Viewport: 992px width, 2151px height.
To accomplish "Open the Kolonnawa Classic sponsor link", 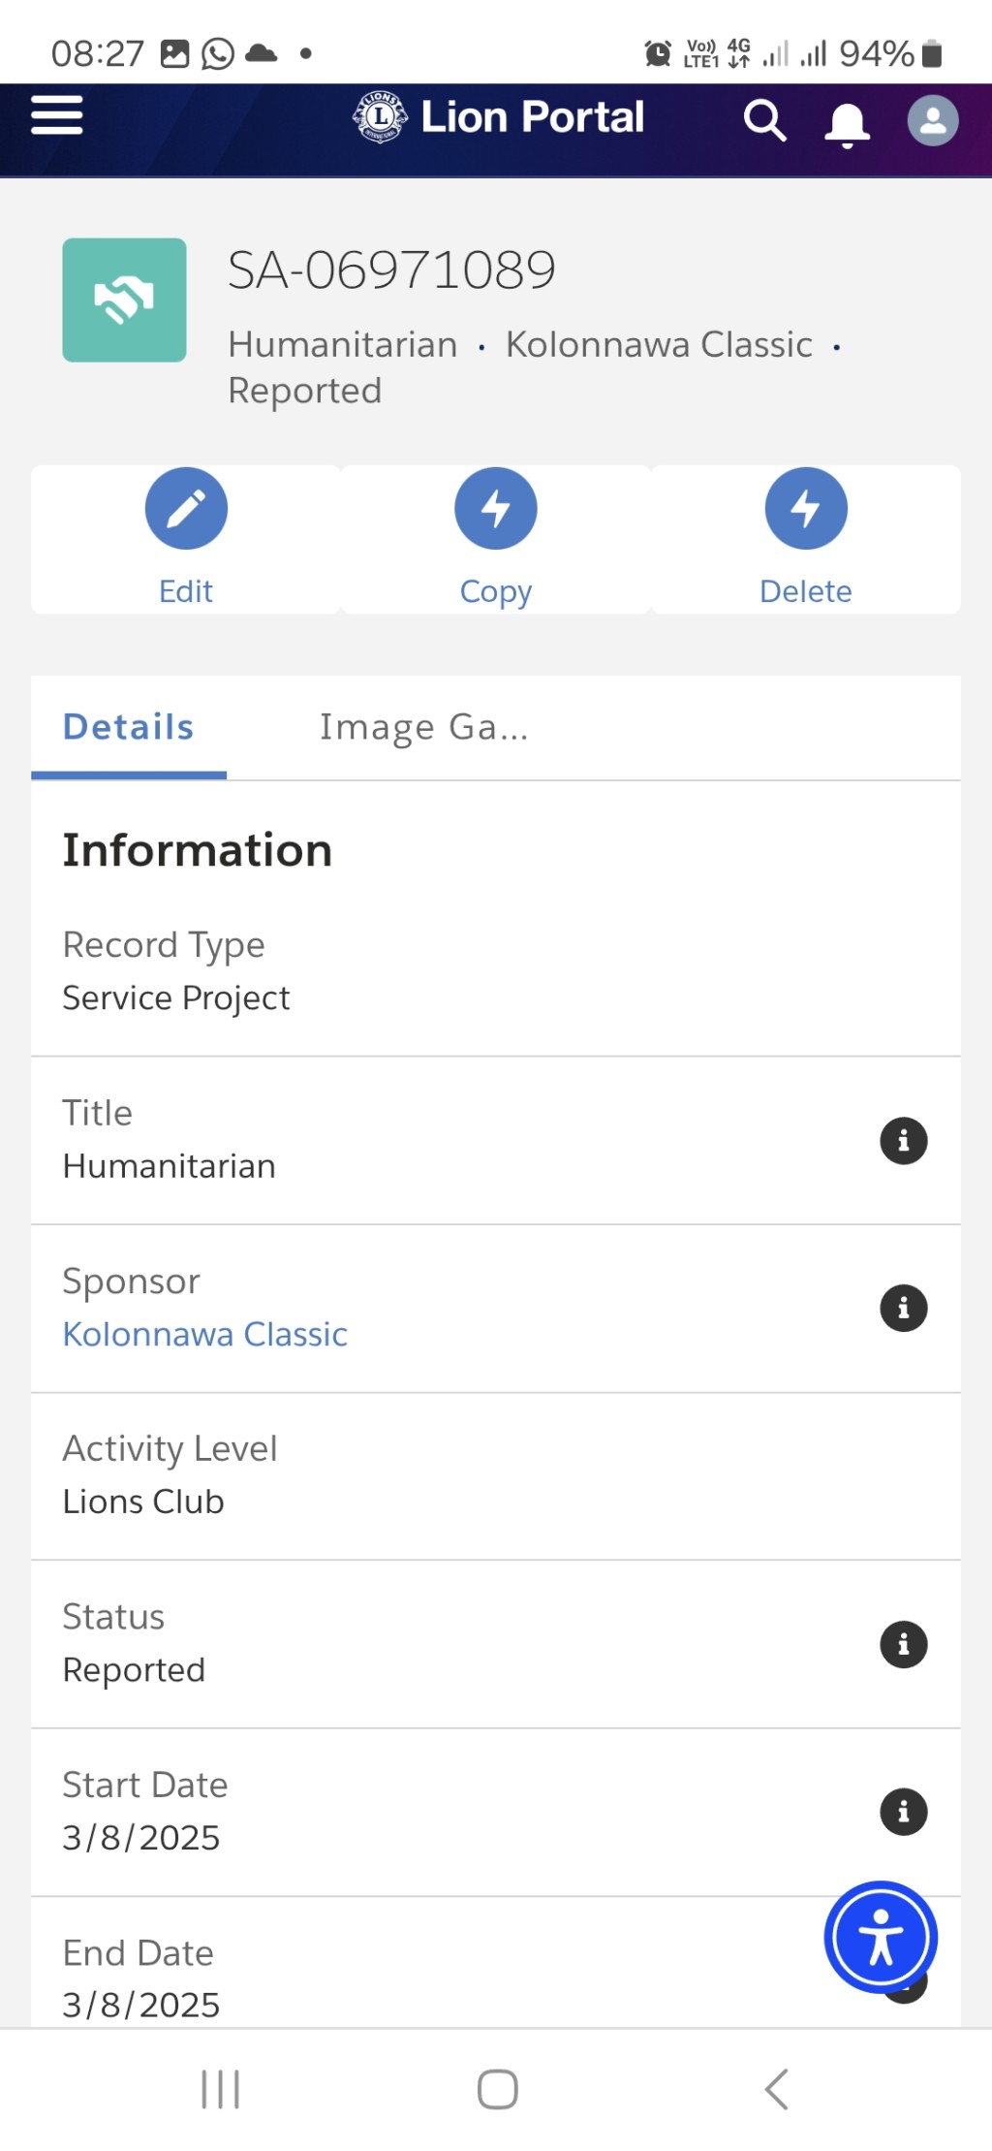I will 205,1335.
